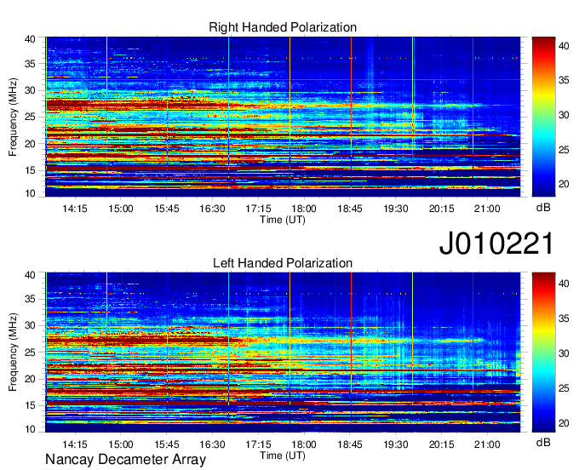Click the Left Handed Polarization title
This screenshot has height=470, width=579.
pos(283,263)
